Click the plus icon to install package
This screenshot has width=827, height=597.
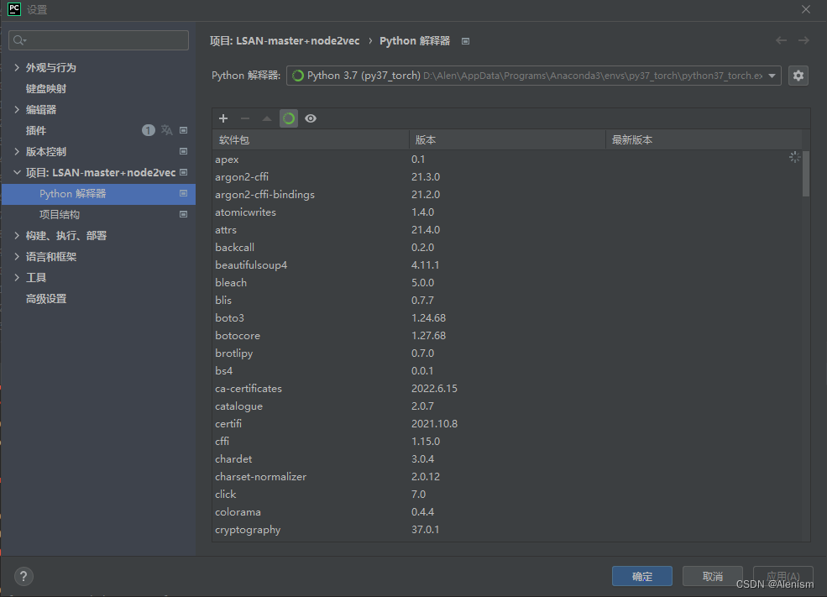[x=223, y=118]
